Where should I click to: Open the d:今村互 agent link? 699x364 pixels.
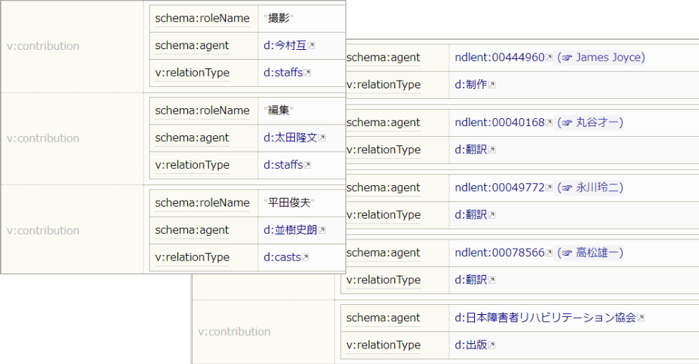click(285, 46)
